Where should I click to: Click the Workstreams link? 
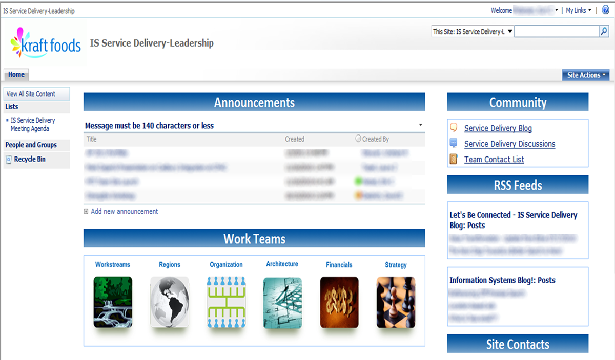coord(113,265)
